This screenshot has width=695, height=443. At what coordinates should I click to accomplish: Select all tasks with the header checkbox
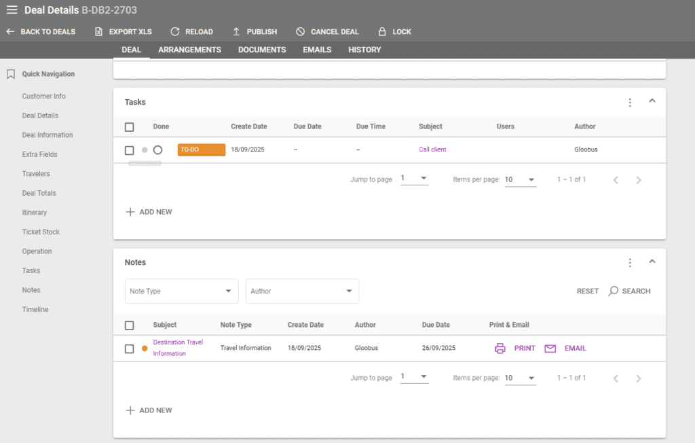coord(129,126)
